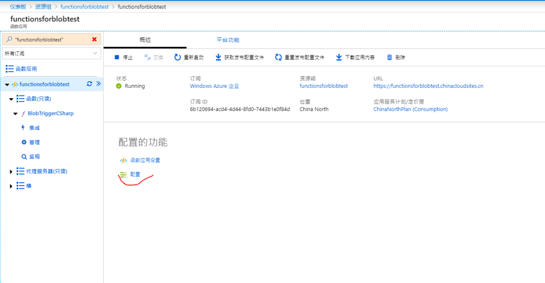
Task: Click the Running status text
Action: tap(135, 86)
